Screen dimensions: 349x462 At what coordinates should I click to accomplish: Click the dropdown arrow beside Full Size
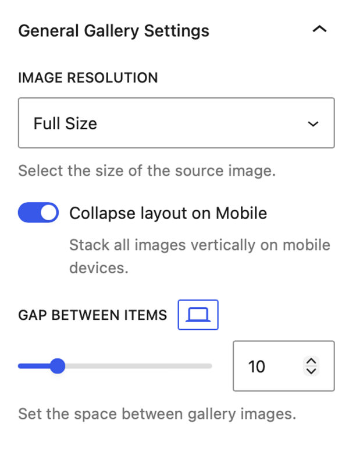coord(313,124)
